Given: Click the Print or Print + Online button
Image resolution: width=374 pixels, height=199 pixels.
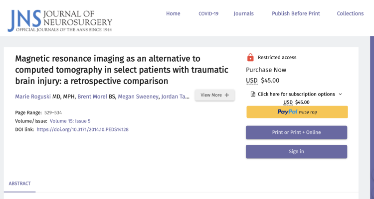Looking at the screenshot, I should pos(297,132).
